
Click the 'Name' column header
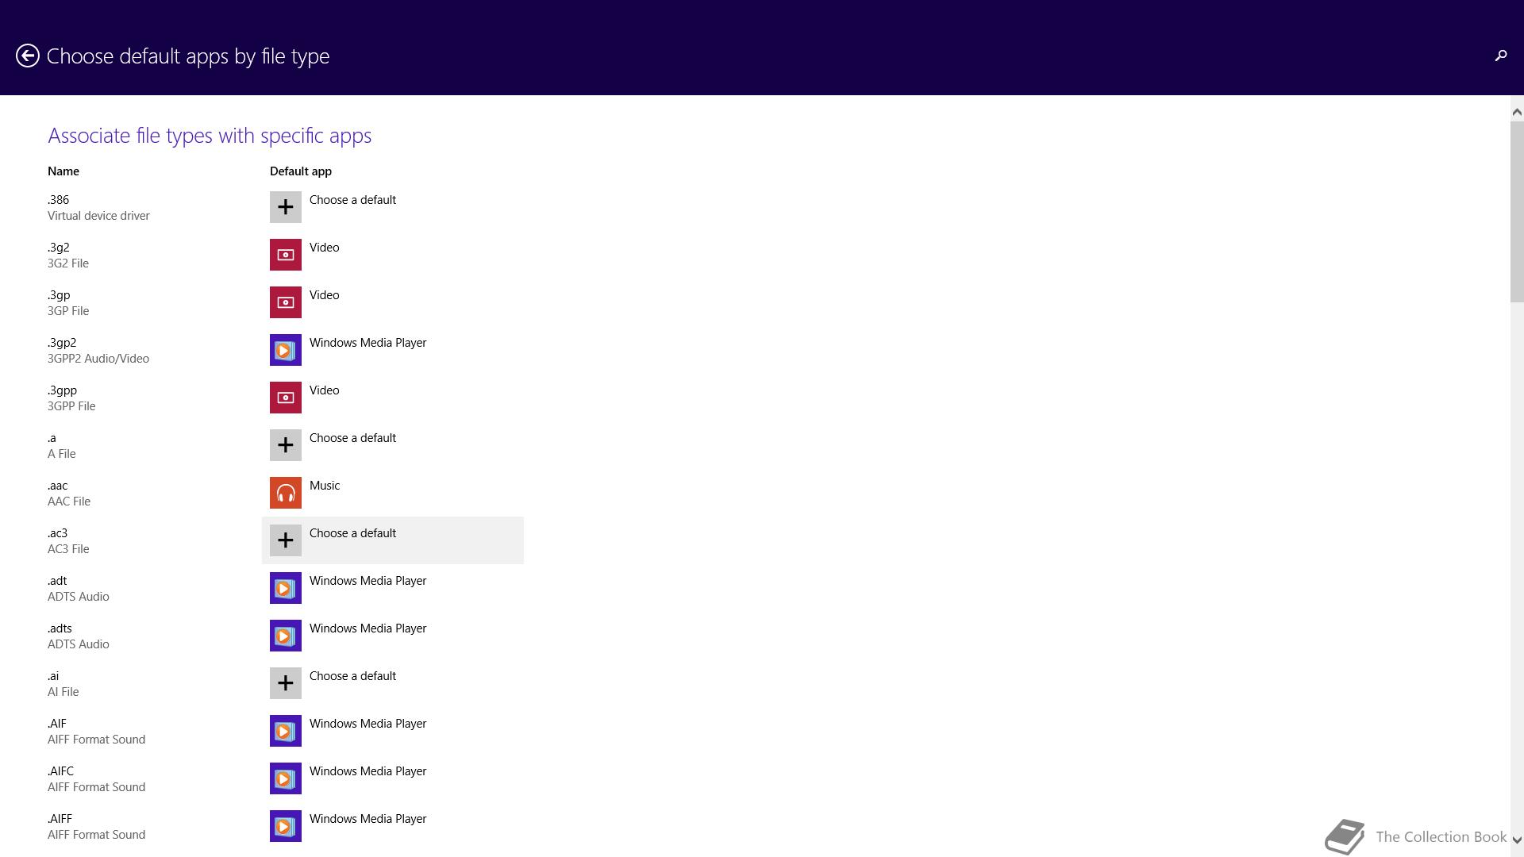tap(63, 171)
